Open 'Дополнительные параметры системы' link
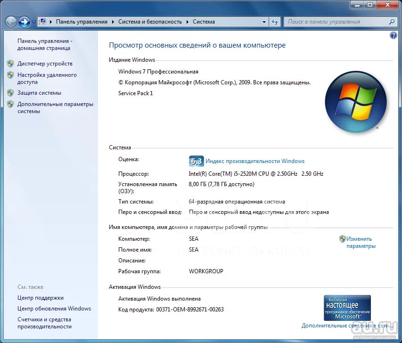This screenshot has height=343, width=402. 55,107
